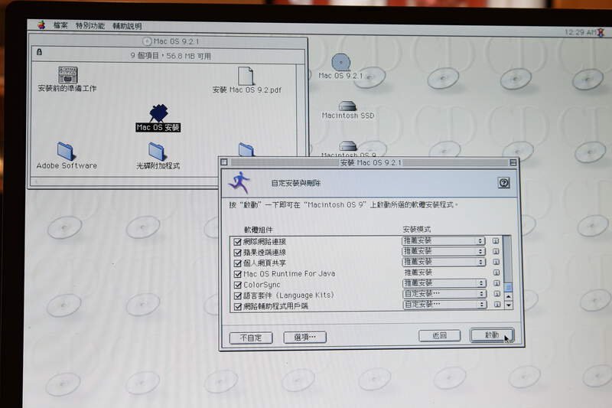Show info for 網路輔助程式用戶端 component
Screen dimensions: 612x408
(497, 304)
